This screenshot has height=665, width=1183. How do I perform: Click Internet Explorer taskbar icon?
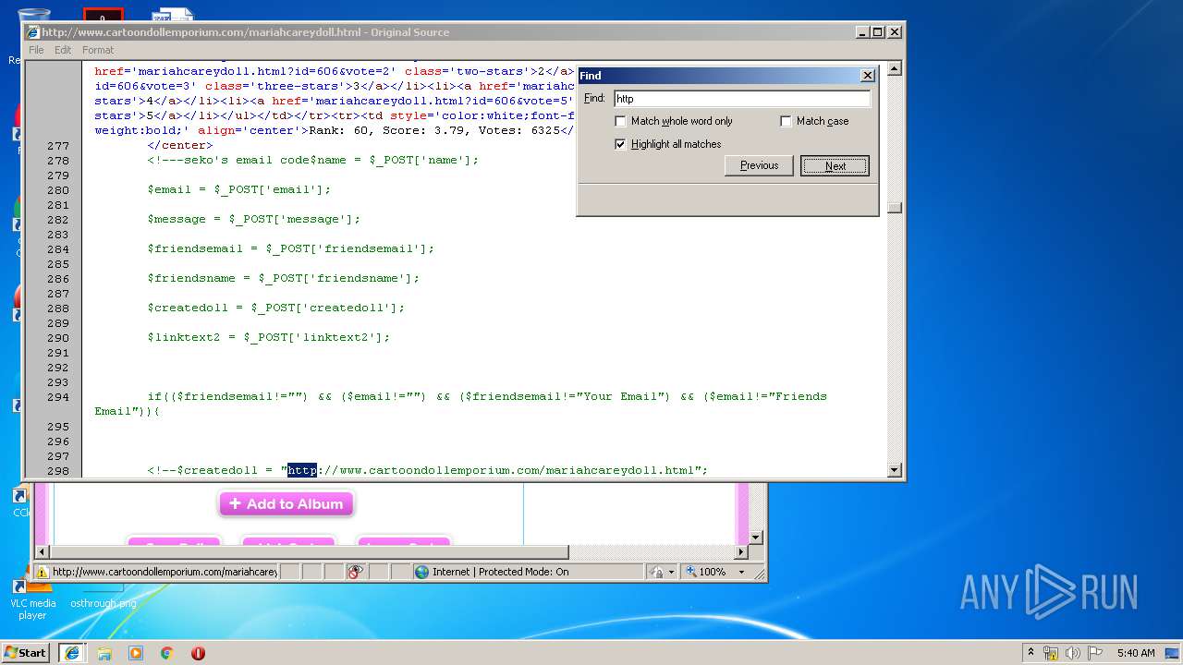72,652
